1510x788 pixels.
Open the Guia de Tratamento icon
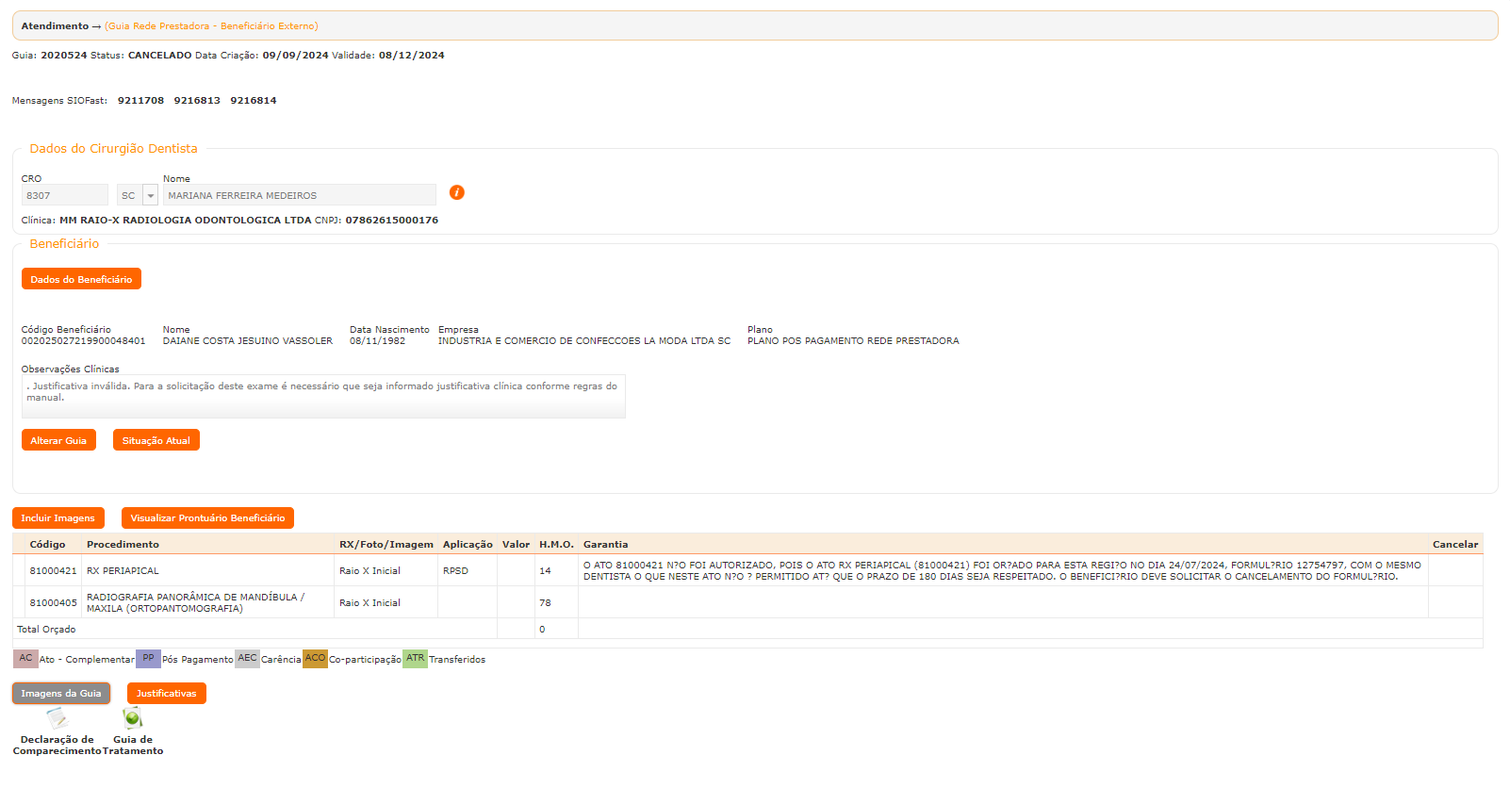click(133, 719)
